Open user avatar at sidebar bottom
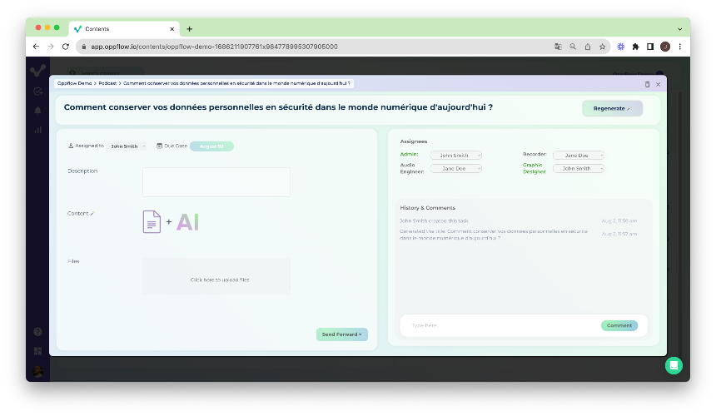This screenshot has width=716, height=416. (x=38, y=371)
